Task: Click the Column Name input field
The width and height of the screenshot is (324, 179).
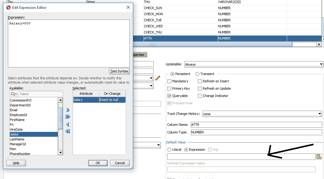Action: coord(256,125)
